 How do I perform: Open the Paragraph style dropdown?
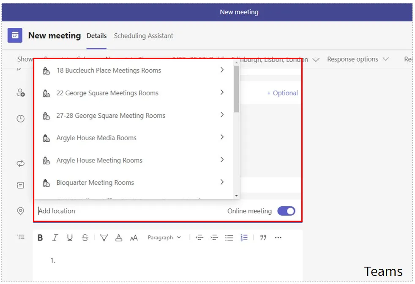coord(164,237)
